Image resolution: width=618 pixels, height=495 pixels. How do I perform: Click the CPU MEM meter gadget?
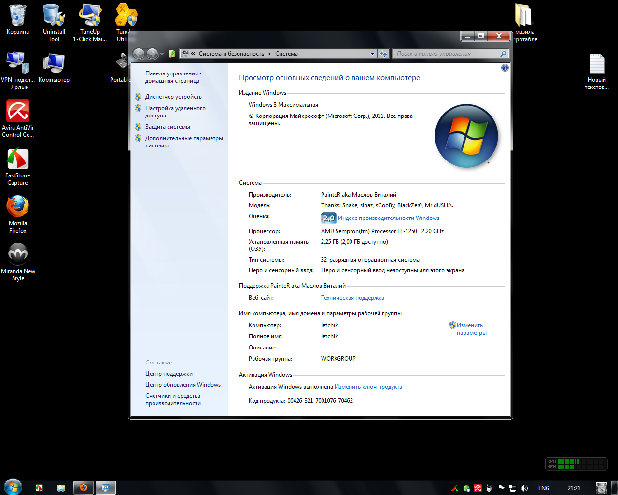point(576,464)
